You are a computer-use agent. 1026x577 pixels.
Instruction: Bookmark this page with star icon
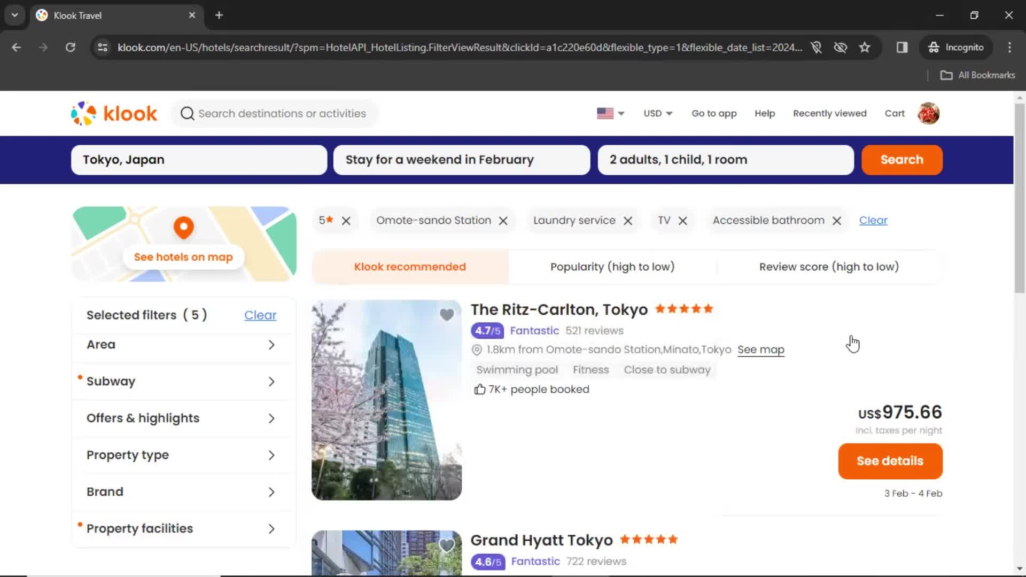865,48
